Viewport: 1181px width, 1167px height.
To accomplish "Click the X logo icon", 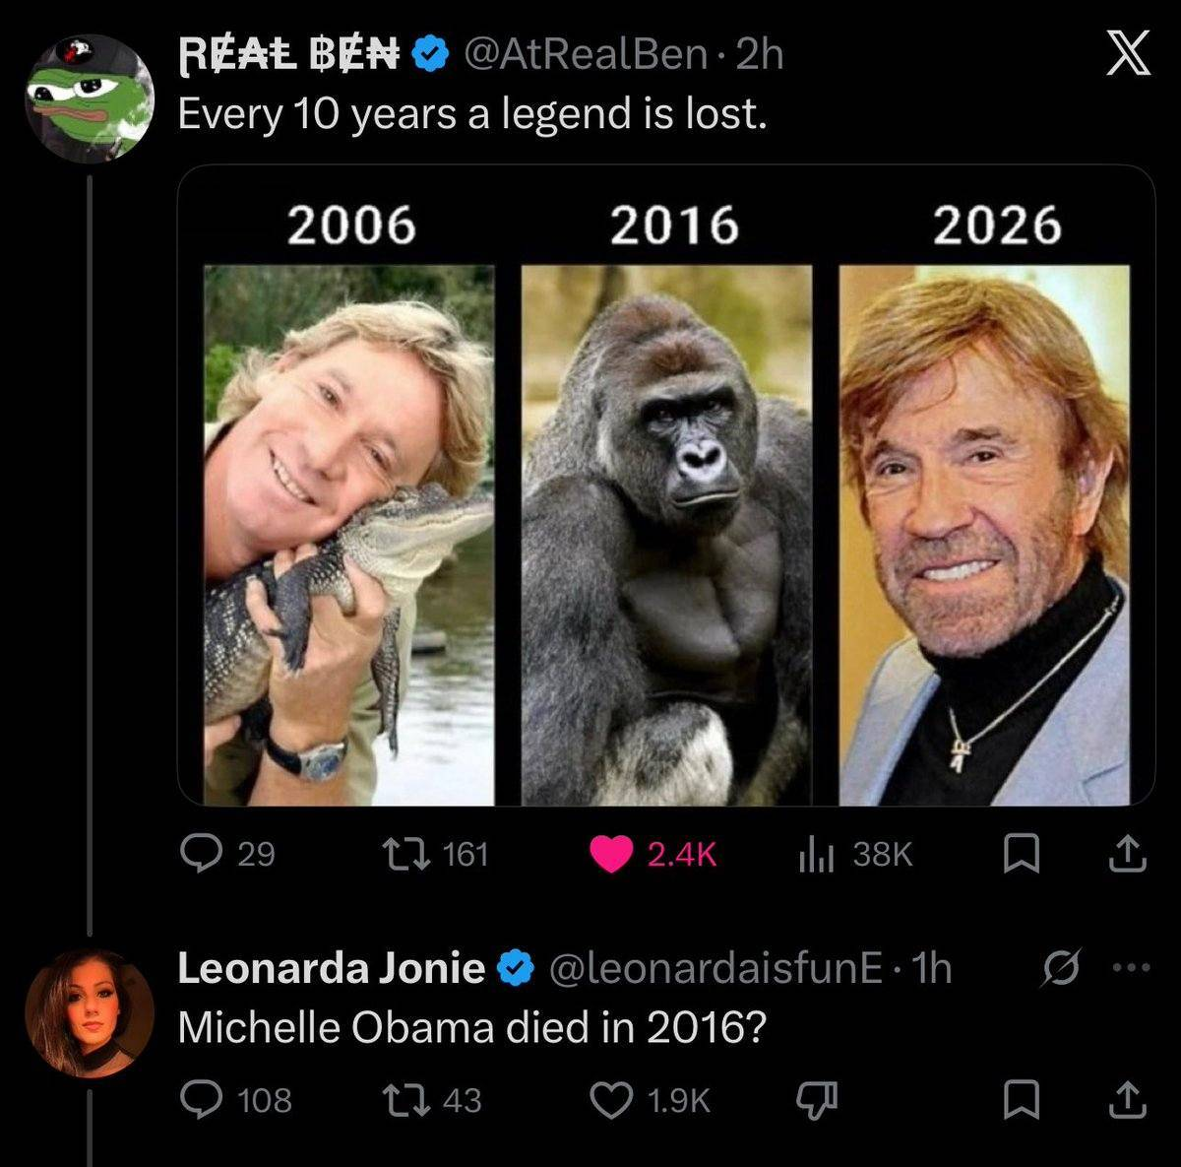I will click(1127, 56).
